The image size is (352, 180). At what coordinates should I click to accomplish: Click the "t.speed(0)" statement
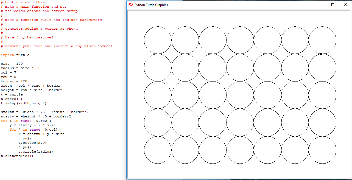pyautogui.click(x=11, y=99)
